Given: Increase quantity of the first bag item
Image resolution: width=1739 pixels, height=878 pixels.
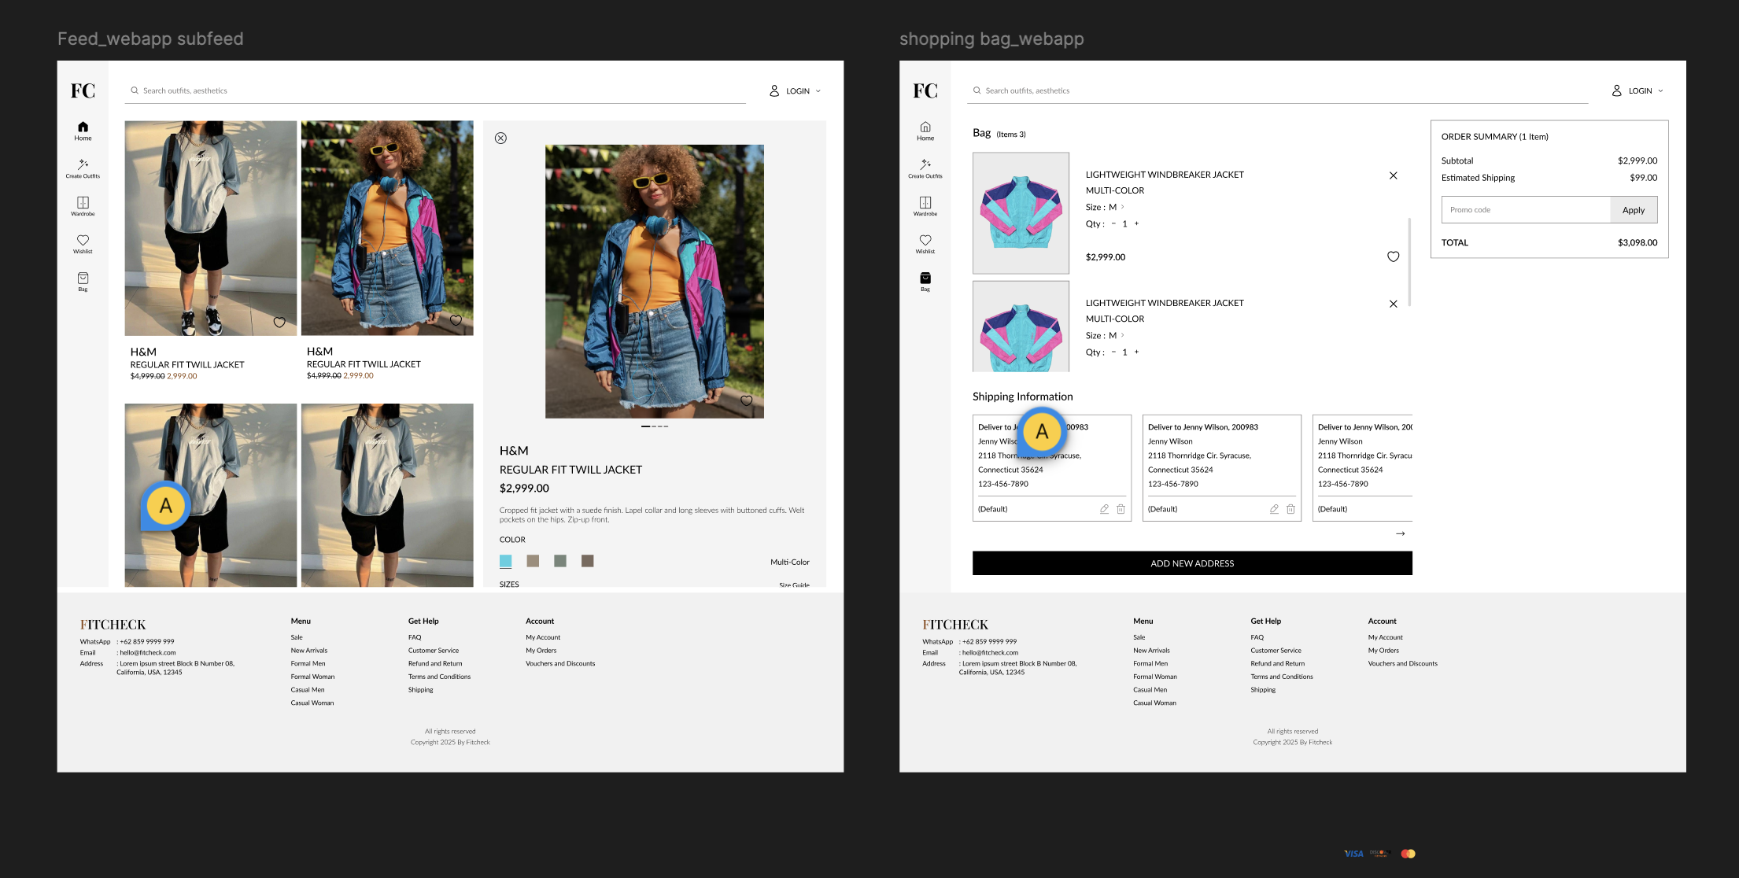Looking at the screenshot, I should pyautogui.click(x=1136, y=224).
